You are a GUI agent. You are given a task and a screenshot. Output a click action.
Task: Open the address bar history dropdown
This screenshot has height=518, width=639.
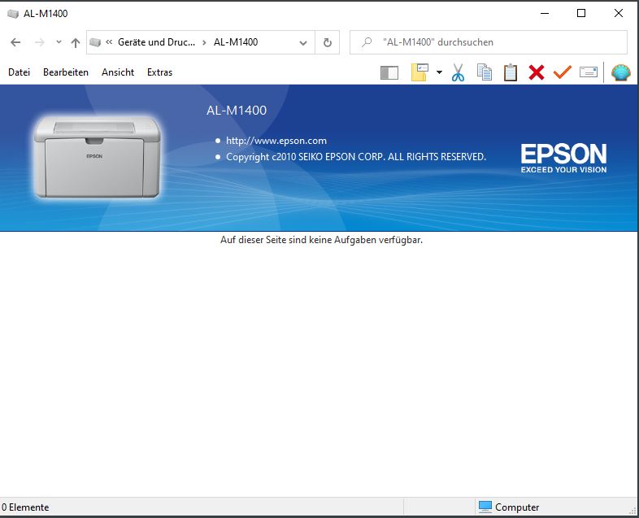tap(302, 43)
